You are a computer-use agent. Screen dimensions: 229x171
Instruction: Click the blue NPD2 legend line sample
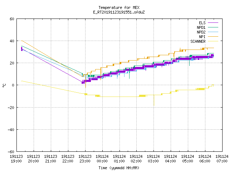[x=213, y=32]
